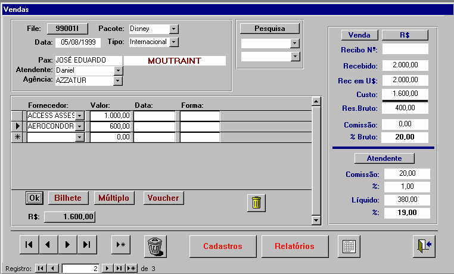This screenshot has width=454, height=274.
Task: Click next-record button in Registro bar
Action: (107, 269)
